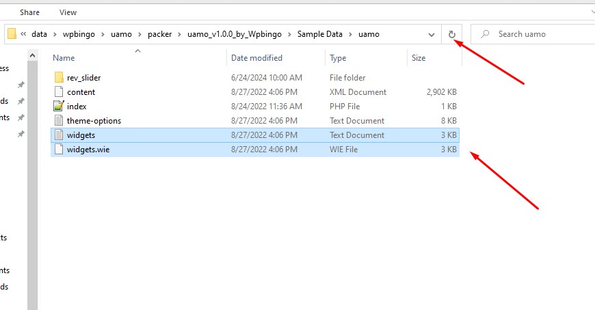Select the index PHP file icon
This screenshot has width=595, height=310.
coord(59,107)
